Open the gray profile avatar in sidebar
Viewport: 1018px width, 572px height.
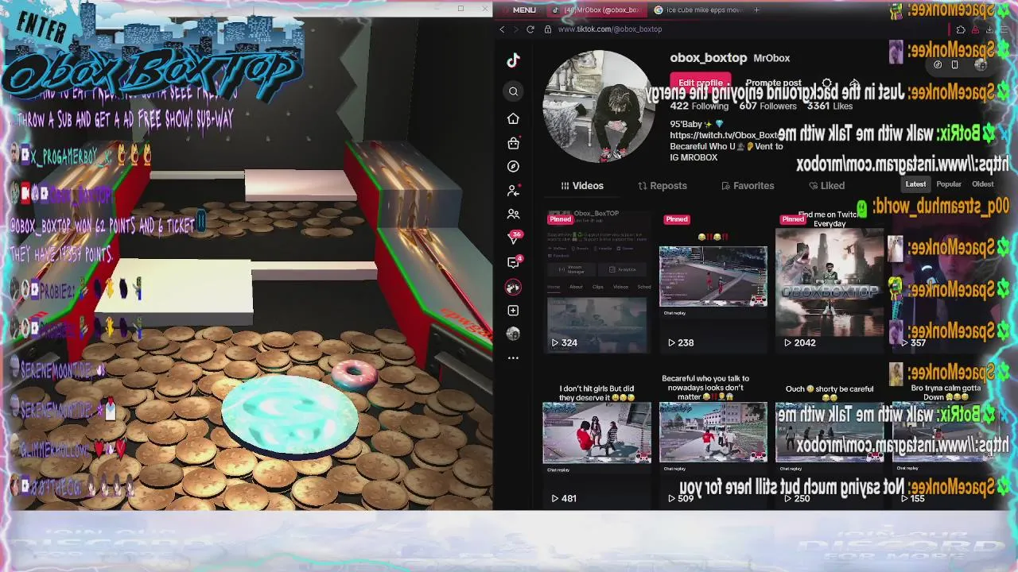[x=513, y=334]
